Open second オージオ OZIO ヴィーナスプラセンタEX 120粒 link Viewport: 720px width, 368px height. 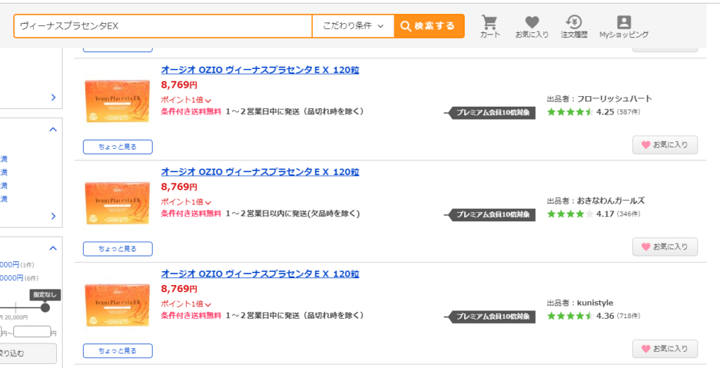point(260,172)
